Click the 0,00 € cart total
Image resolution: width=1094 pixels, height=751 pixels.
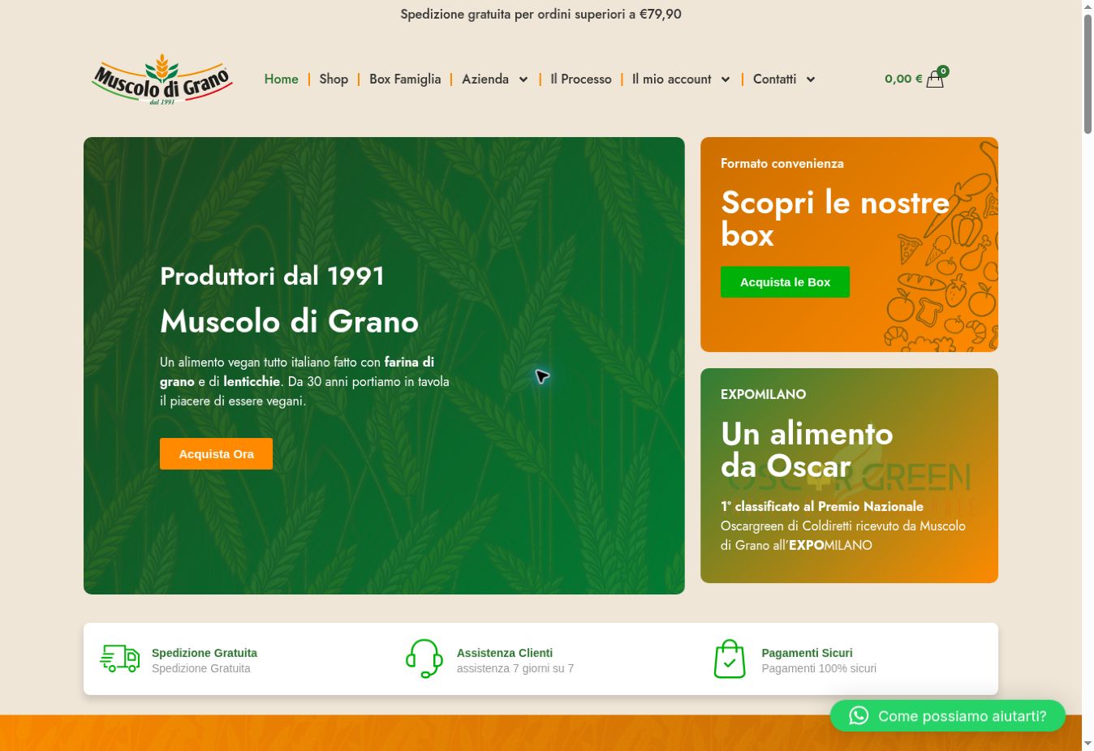tap(903, 79)
